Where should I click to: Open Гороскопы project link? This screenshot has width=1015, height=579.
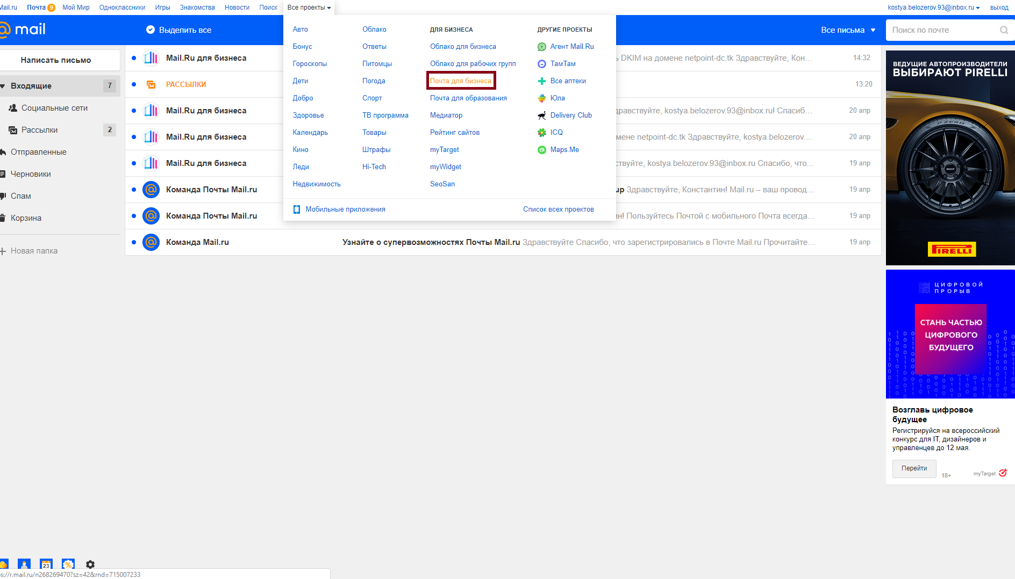[x=310, y=64]
